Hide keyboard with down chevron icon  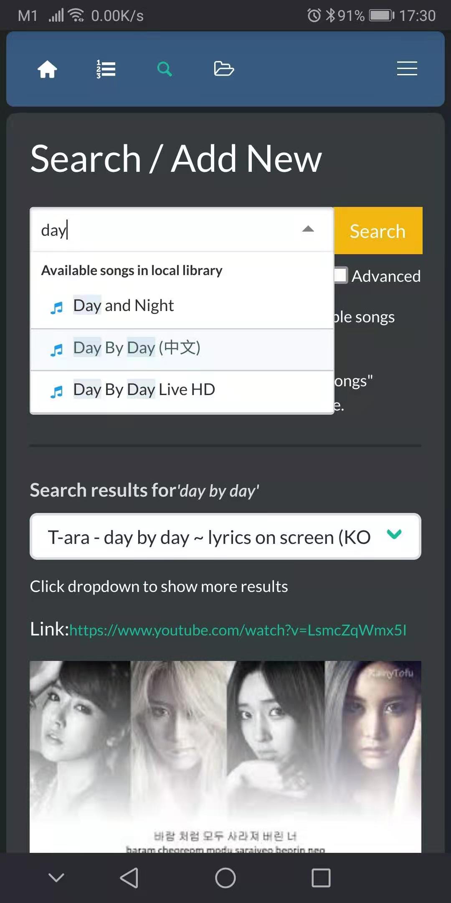pos(56,877)
